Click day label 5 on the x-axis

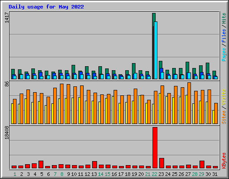click(42, 174)
